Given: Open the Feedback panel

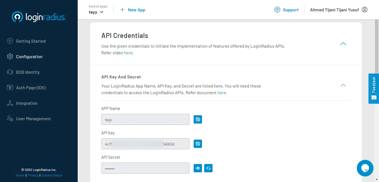Looking at the screenshot, I should tap(374, 89).
